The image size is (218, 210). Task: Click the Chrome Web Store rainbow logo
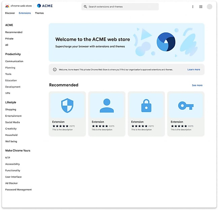[7, 6]
